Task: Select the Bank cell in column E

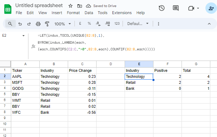Action: point(139,88)
